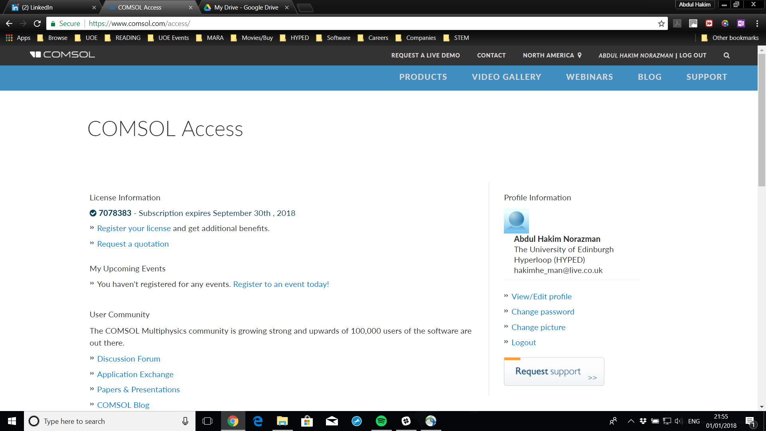Open Chrome's three-dot menu

pyautogui.click(x=757, y=24)
